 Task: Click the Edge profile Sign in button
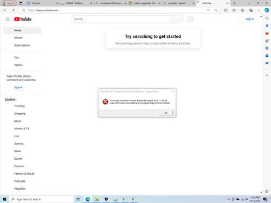pos(9,3)
